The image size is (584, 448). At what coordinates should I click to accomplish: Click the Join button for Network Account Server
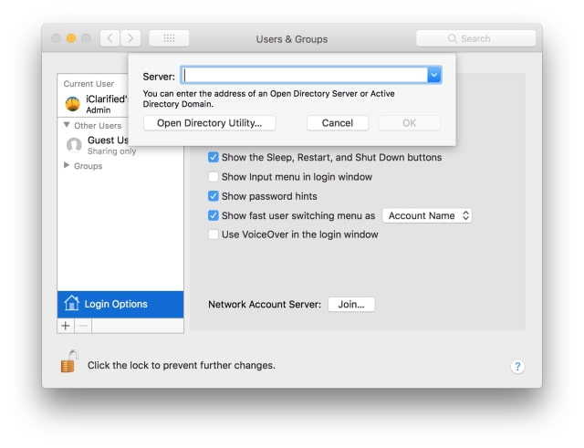coord(351,304)
